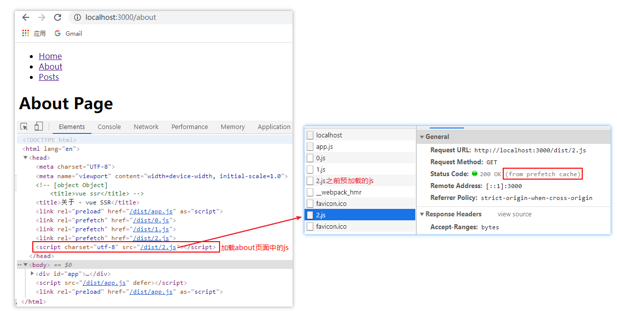The height and width of the screenshot is (324, 617).
Task: Click the file icon beside 1.js request
Action: [310, 169]
